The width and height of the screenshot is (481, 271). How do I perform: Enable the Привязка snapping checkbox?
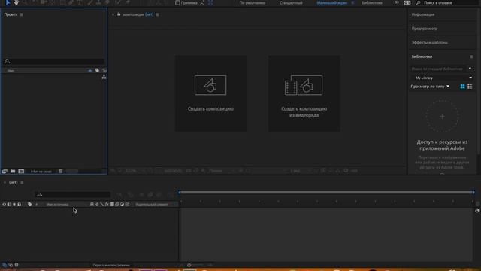(177, 3)
